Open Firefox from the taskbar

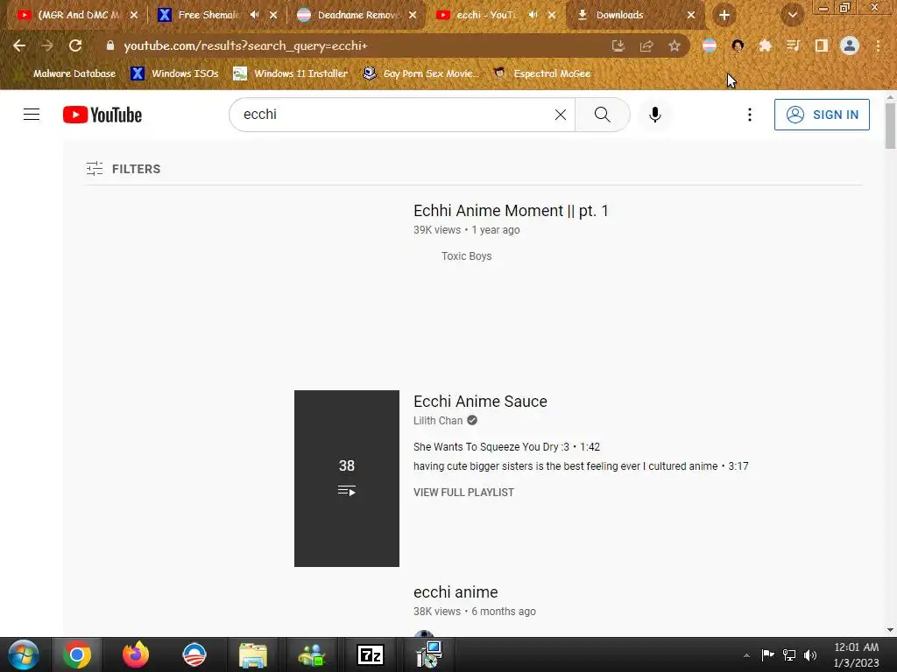(x=136, y=654)
